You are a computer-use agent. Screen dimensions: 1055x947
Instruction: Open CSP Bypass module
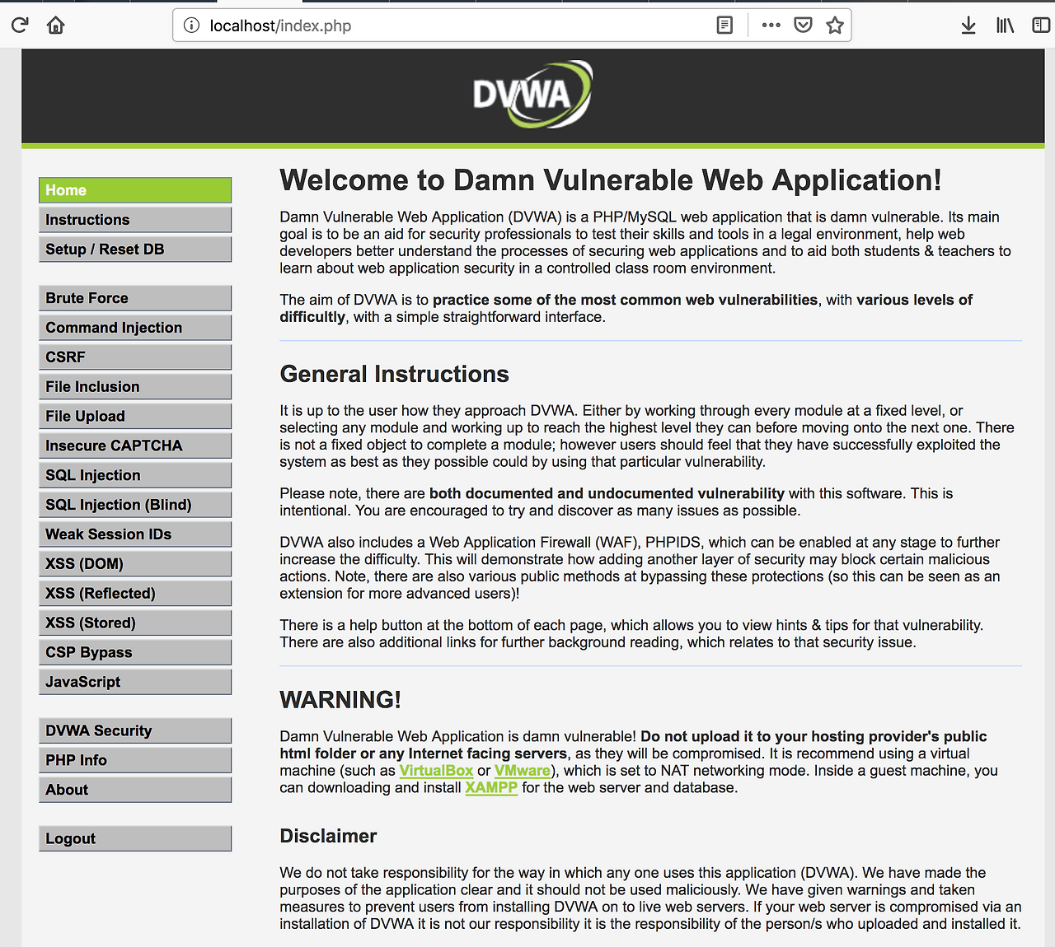point(135,652)
